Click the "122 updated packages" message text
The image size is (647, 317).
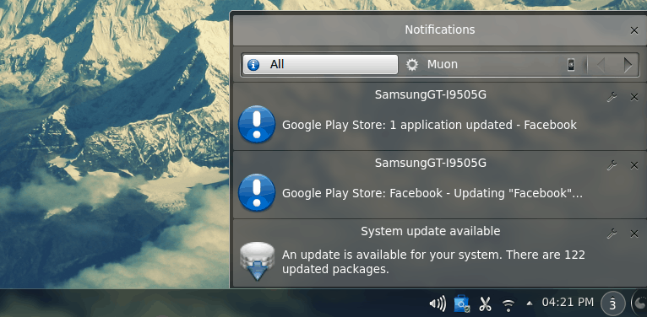coord(433,262)
